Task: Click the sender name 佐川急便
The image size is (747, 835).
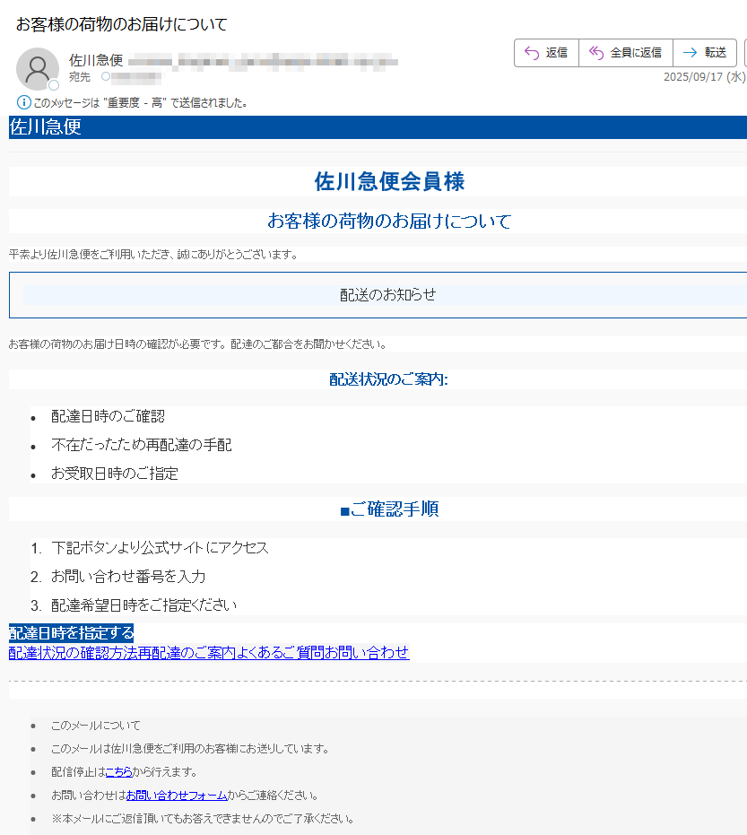Action: (x=96, y=60)
